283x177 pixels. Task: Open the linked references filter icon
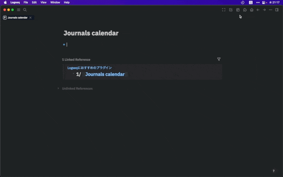click(x=219, y=59)
